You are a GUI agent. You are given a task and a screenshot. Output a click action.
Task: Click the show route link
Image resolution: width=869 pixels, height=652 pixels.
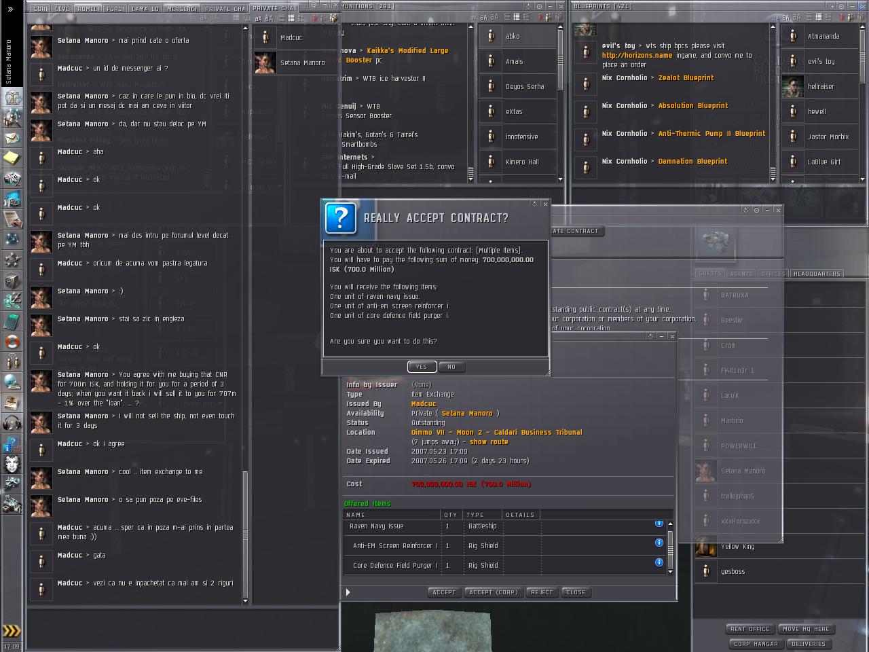click(x=489, y=441)
